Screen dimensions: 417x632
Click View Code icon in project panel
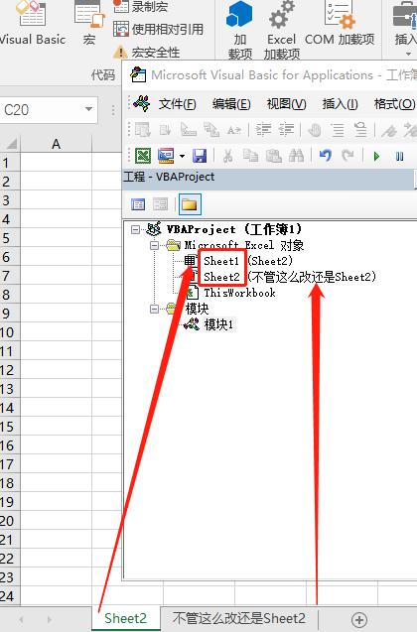point(138,204)
